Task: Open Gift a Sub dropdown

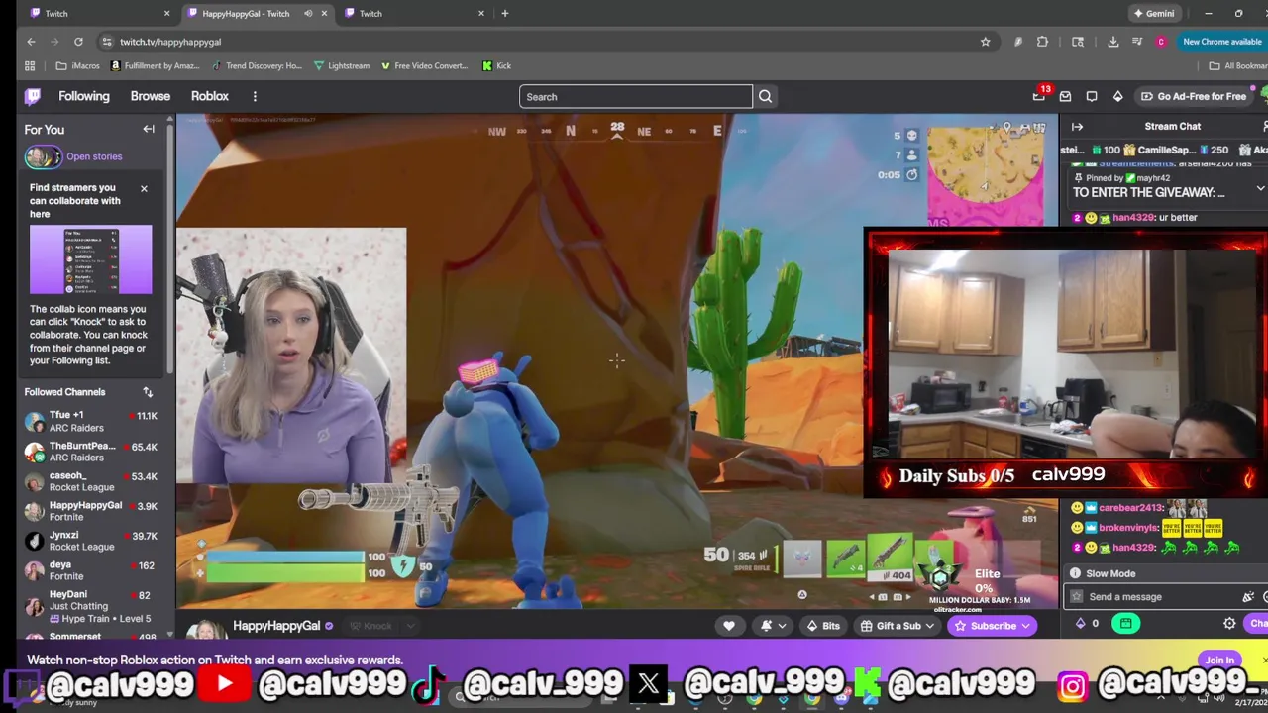Action: tap(898, 625)
